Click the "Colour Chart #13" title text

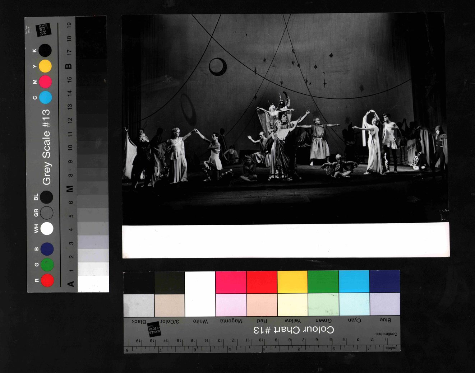(294, 330)
